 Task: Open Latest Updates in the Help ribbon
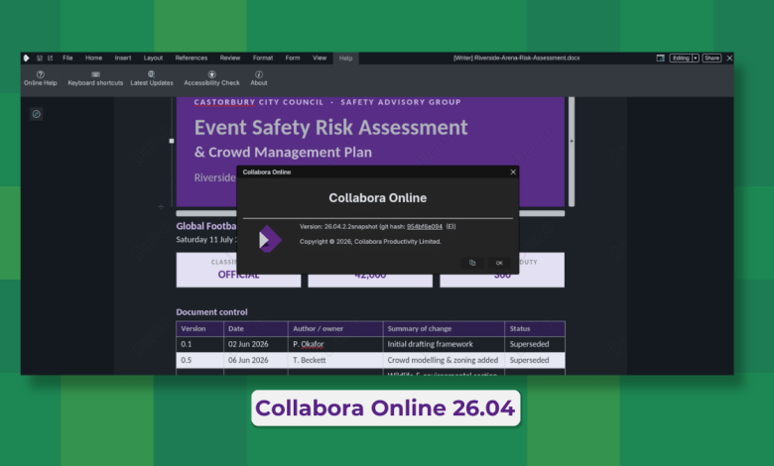(152, 78)
